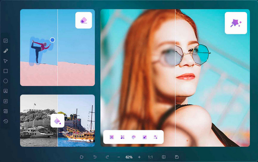Image resolution: width=258 pixels, height=162 pixels.
Task: Click the redo arrow
Action: click(107, 157)
